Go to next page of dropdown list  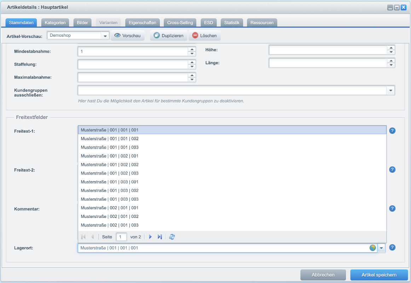(150, 237)
